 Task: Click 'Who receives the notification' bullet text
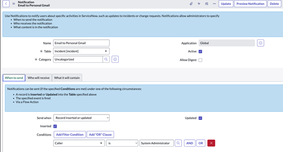33,23
